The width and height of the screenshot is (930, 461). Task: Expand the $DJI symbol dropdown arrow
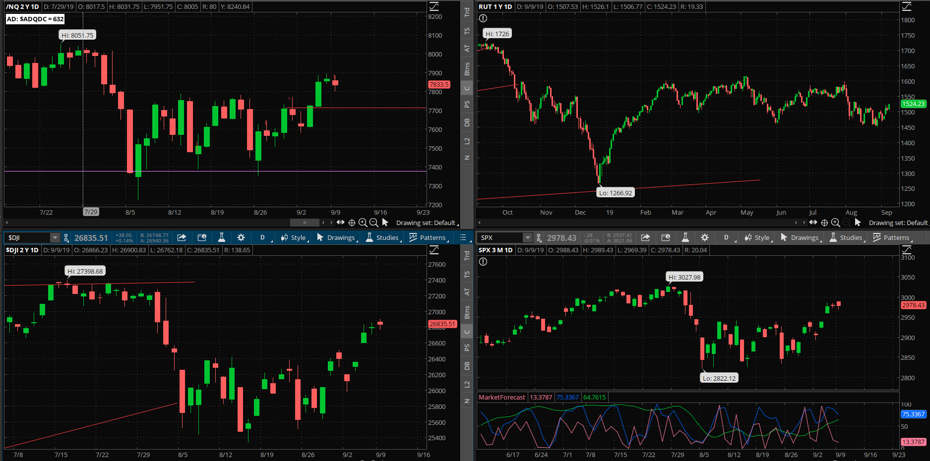(55, 238)
